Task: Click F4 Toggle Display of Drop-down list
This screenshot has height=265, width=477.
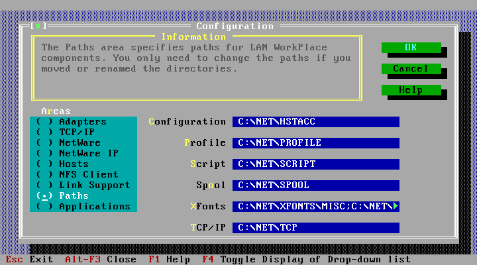Action: (306, 260)
